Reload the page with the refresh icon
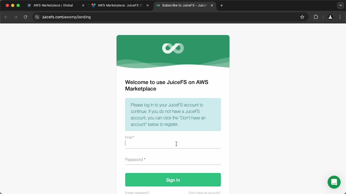Viewport: 346px width, 194px height. pos(25,17)
